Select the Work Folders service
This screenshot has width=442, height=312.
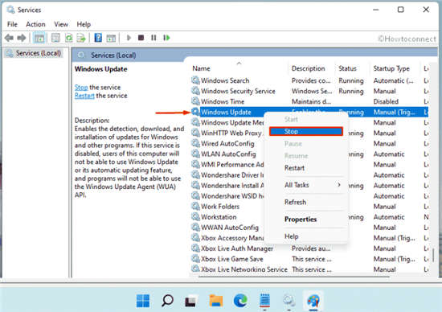[x=220, y=207]
